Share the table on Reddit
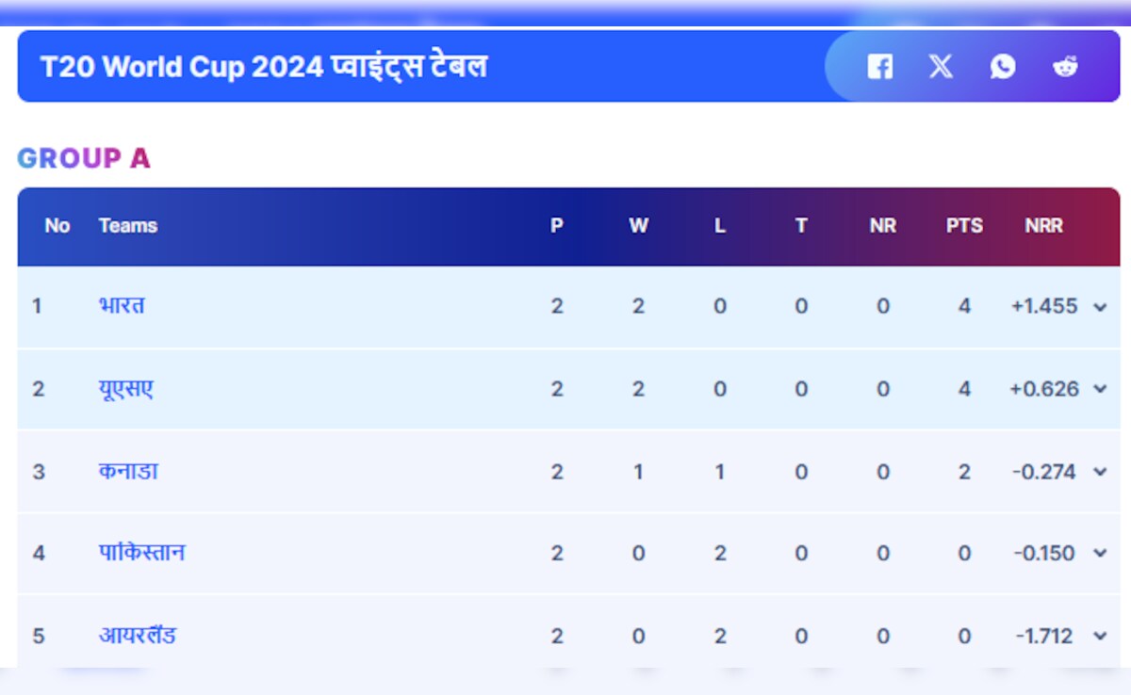Screen dimensions: 1131x695 coord(1065,67)
